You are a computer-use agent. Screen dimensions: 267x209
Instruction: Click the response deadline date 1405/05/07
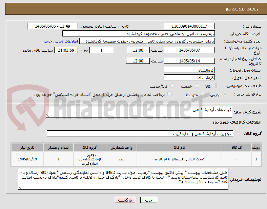[x=189, y=50]
